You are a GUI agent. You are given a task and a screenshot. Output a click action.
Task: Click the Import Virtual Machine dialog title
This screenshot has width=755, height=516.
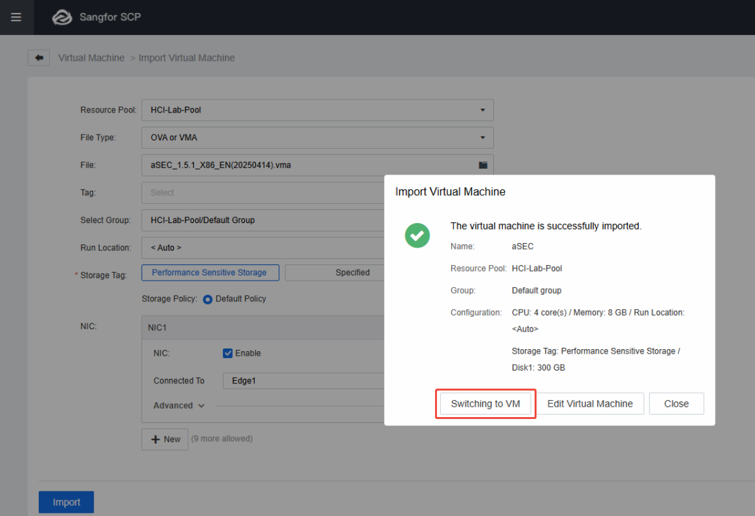point(450,192)
